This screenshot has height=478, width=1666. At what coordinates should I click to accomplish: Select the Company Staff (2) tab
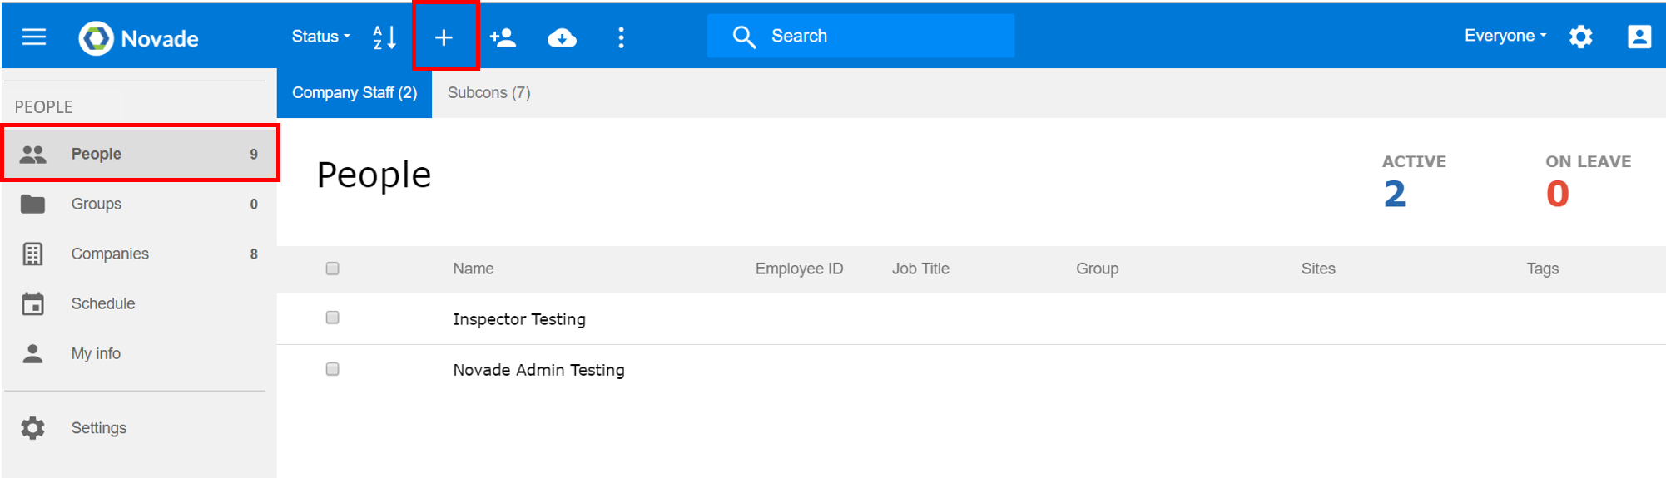355,92
